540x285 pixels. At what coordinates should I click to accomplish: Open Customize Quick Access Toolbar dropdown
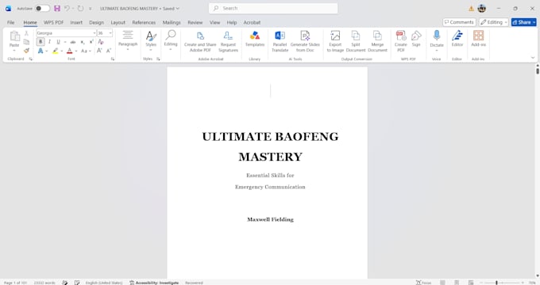91,9
